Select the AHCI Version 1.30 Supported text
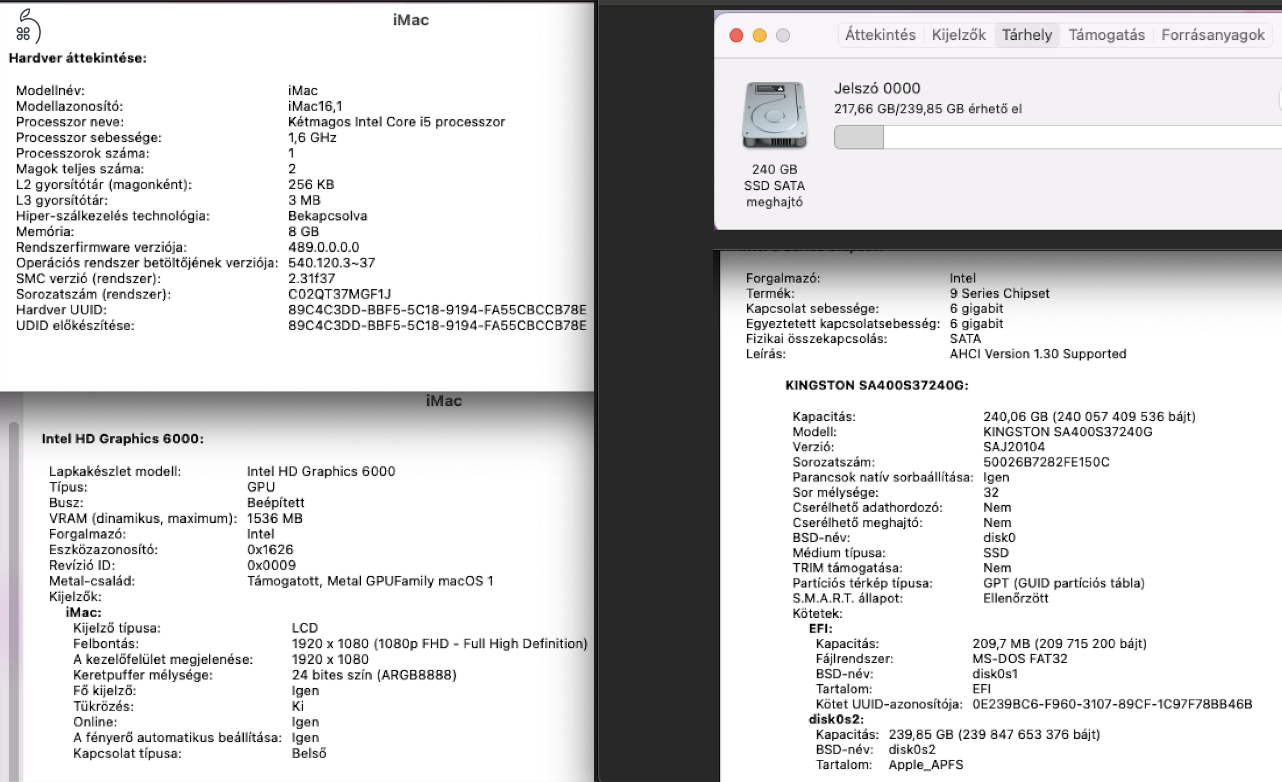This screenshot has height=782, width=1282. point(1038,353)
